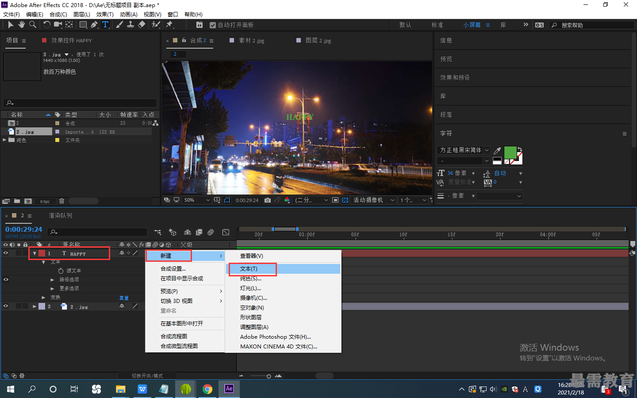
Task: Select the Unified Camera tool
Action: coord(58,25)
